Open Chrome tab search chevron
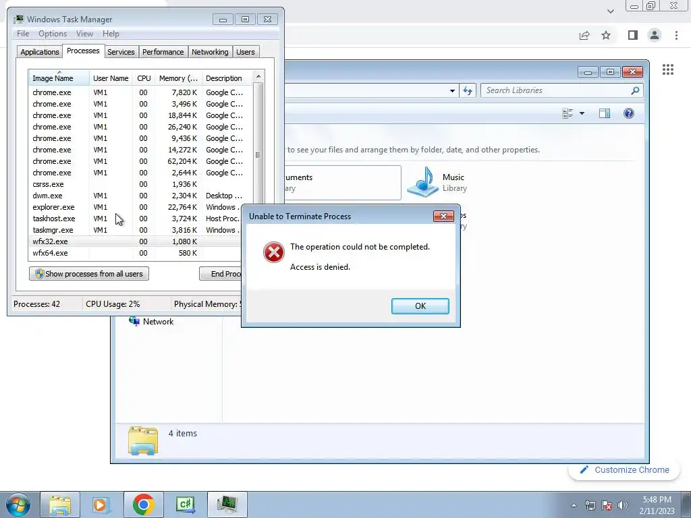The image size is (691, 518). 610,11
